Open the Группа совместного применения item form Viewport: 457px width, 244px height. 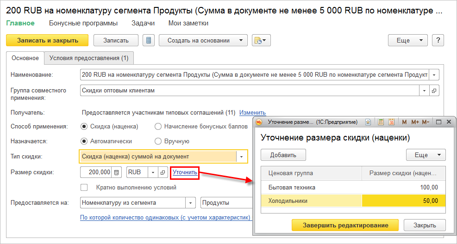434,91
